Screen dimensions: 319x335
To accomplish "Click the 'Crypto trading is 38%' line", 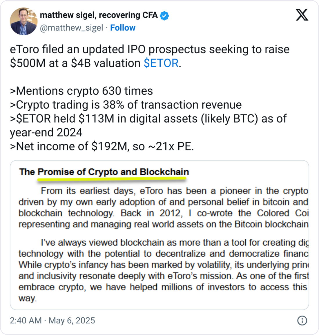I will tap(126, 105).
